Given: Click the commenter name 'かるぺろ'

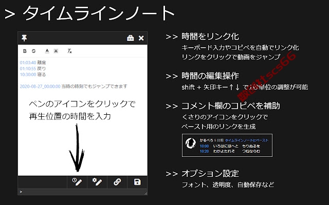Looking at the screenshot, I should pyautogui.click(x=206, y=140).
